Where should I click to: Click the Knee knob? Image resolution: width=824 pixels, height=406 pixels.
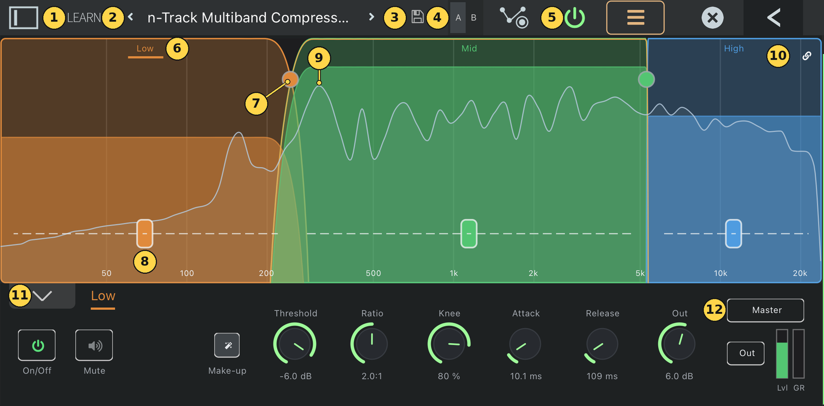(x=449, y=344)
